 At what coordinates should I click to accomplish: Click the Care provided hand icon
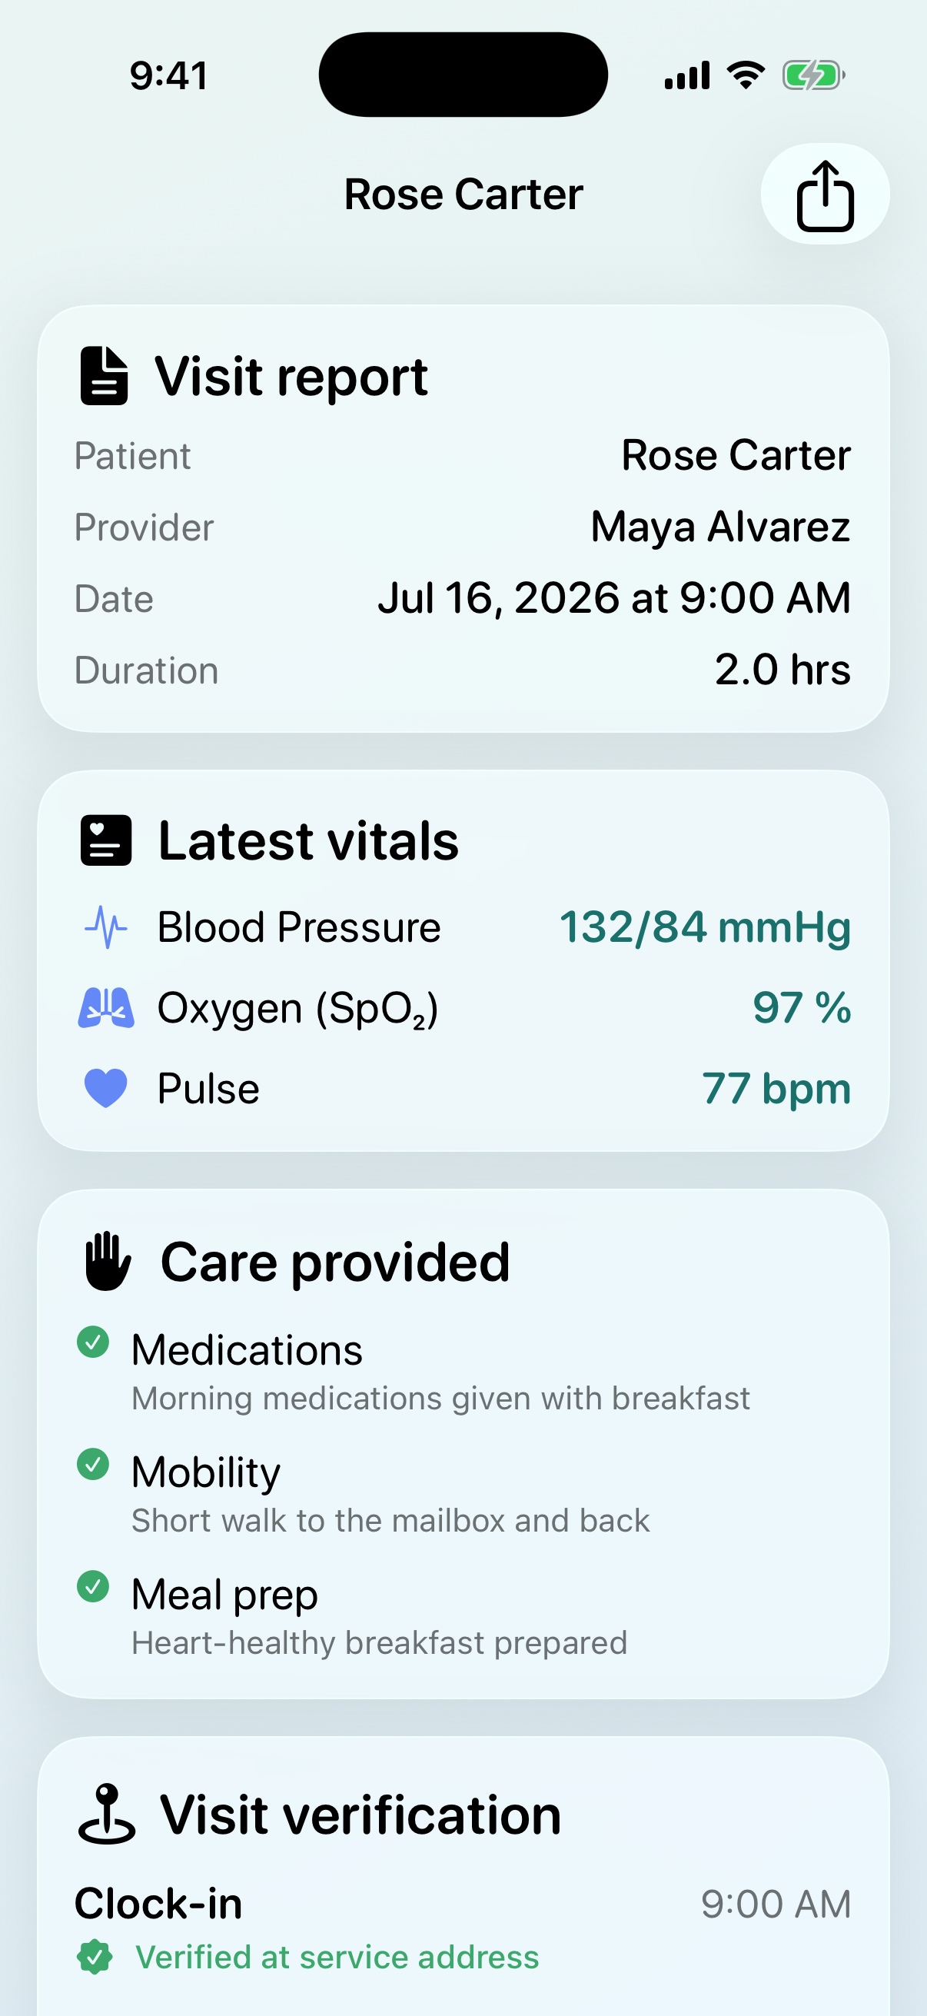tap(107, 1262)
